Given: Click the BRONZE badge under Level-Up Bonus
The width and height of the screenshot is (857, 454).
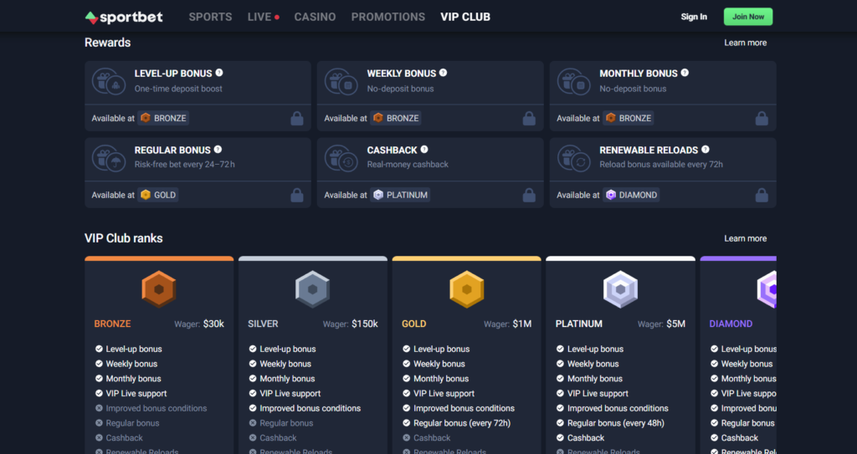Looking at the screenshot, I should (163, 118).
